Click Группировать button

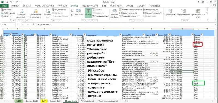point(170,13)
